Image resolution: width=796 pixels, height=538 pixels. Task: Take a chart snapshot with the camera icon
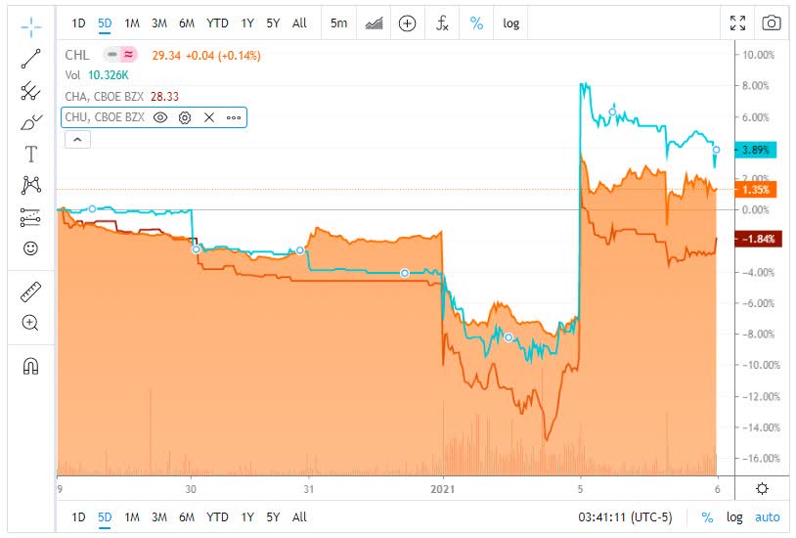(772, 22)
